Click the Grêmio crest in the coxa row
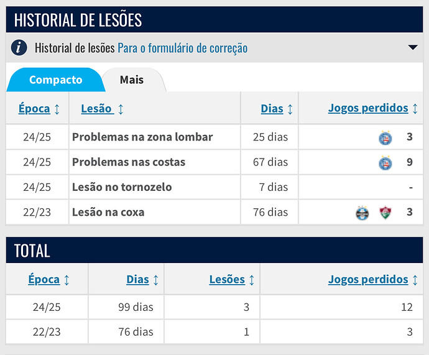 [362, 213]
